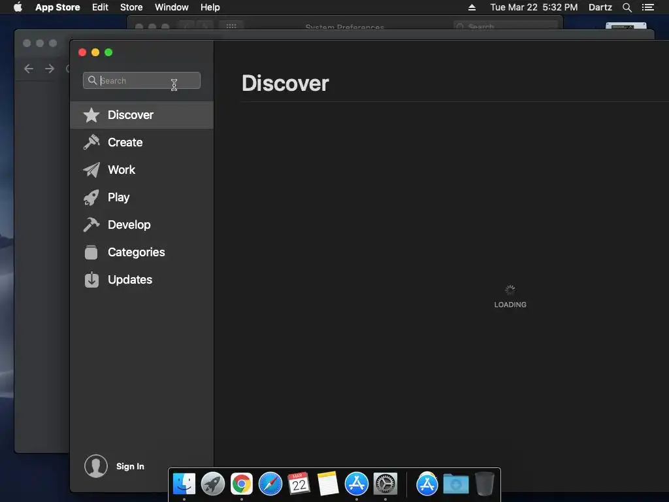669x502 pixels.
Task: Open the Trash in the Dock
Action: pos(484,484)
